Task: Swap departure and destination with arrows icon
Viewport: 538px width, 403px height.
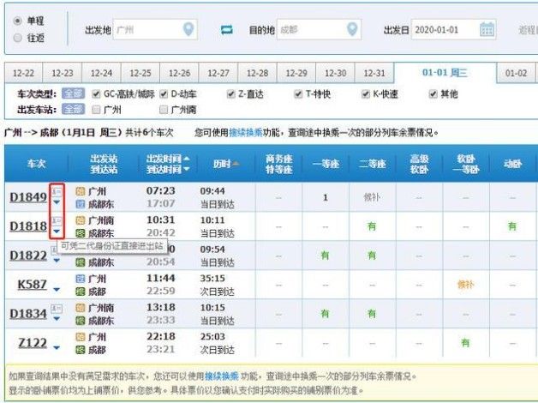Action: 226,30
